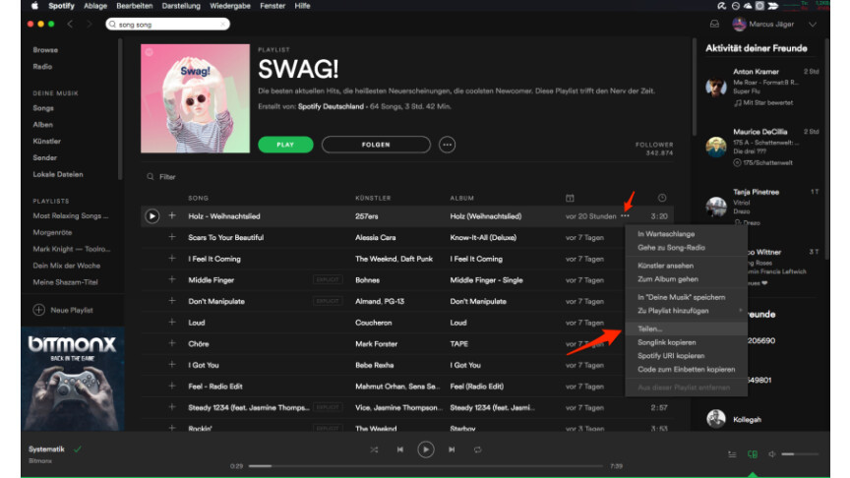Choose Teilen... from context menu
Screen dimensions: 850x478
(686, 329)
